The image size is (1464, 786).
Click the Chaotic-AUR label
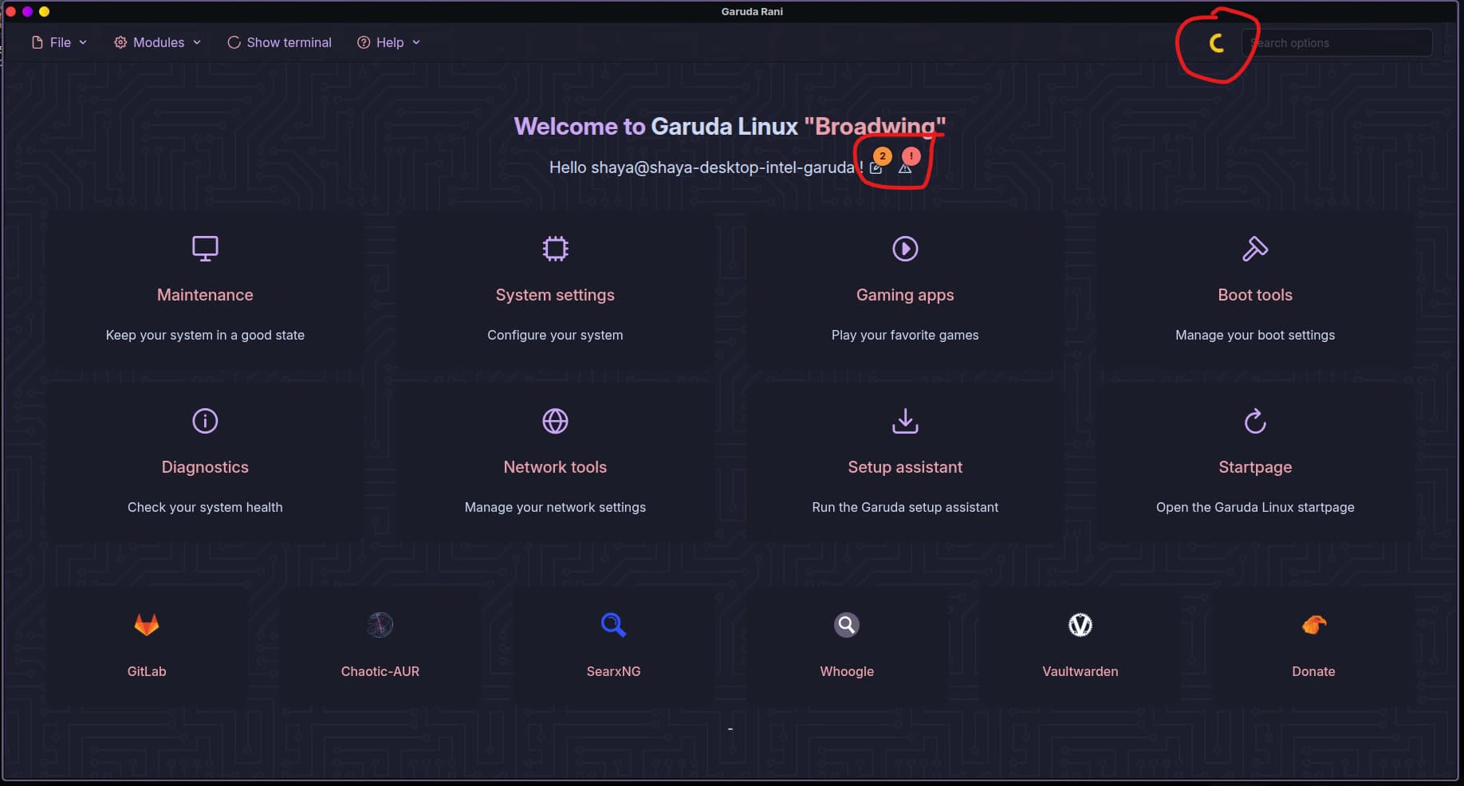click(x=380, y=671)
